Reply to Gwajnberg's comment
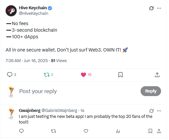This screenshot has width=169, height=140. point(21,131)
